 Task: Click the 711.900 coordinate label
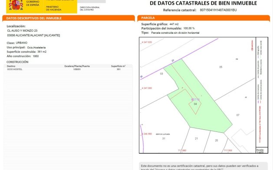pyautogui.click(x=228, y=151)
